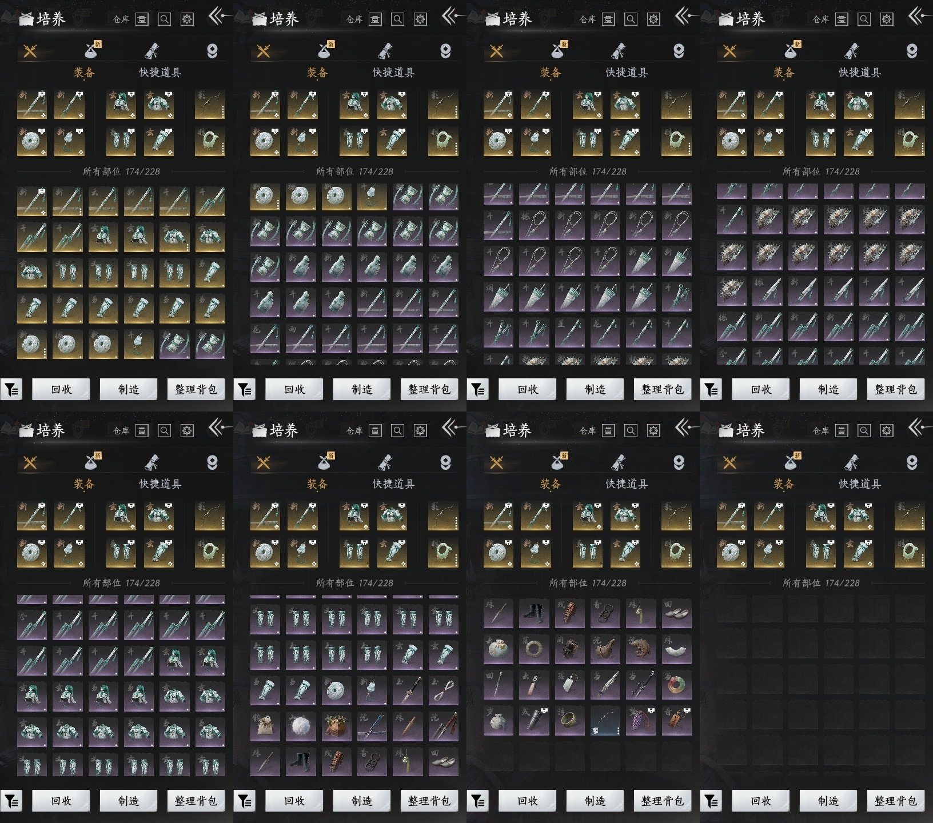The height and width of the screenshot is (823, 933).
Task: Click 回收 in the panel with the grape charm
Action: pyautogui.click(x=527, y=801)
